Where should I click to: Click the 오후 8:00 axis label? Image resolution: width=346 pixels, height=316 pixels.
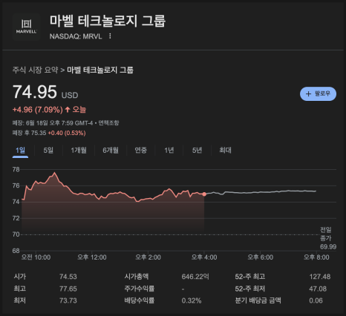click(316, 257)
